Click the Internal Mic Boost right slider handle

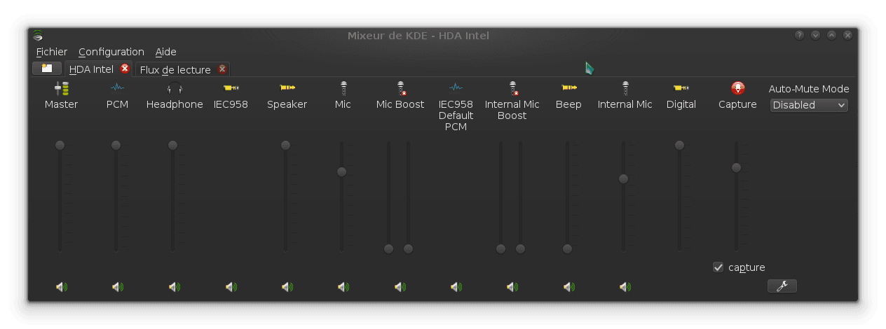coord(521,249)
